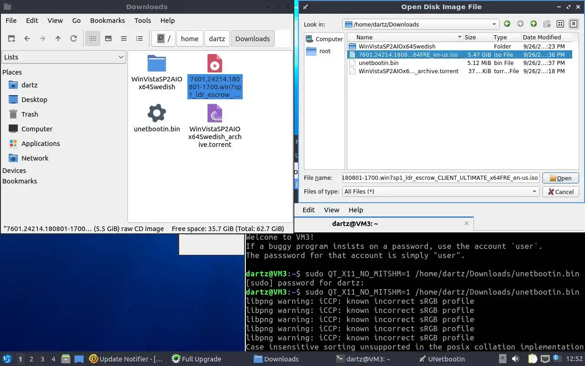Go forward in the Downloads file manager
Viewport: 585px width, 366px height.
pyautogui.click(x=43, y=39)
